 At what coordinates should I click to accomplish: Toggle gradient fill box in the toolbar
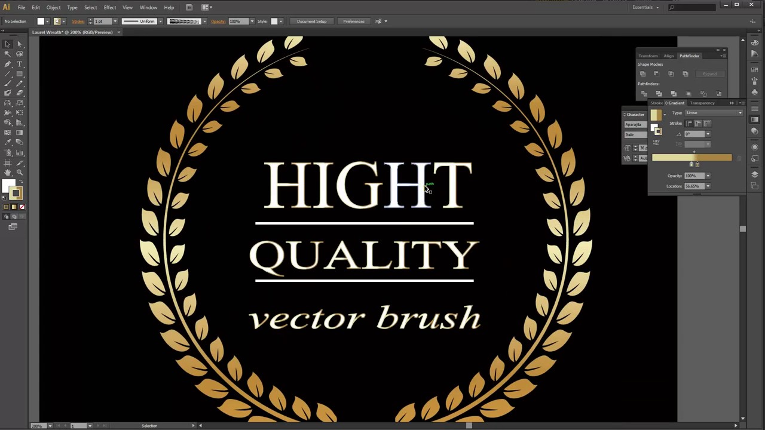[x=14, y=207]
